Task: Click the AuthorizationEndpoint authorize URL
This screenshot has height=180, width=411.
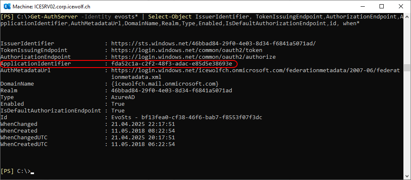Action: tap(194, 57)
